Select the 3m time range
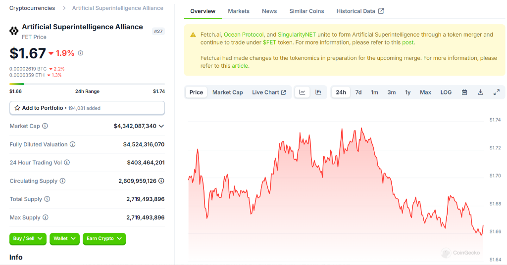 pos(392,92)
